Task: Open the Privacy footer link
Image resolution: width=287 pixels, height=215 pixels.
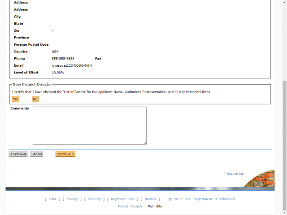Action: coord(72,199)
